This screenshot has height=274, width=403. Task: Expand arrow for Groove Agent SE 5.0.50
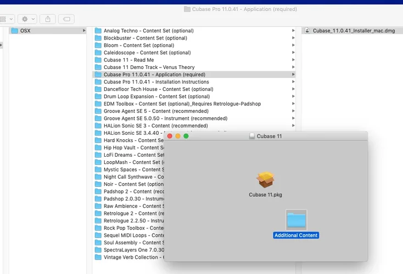[x=293, y=118]
